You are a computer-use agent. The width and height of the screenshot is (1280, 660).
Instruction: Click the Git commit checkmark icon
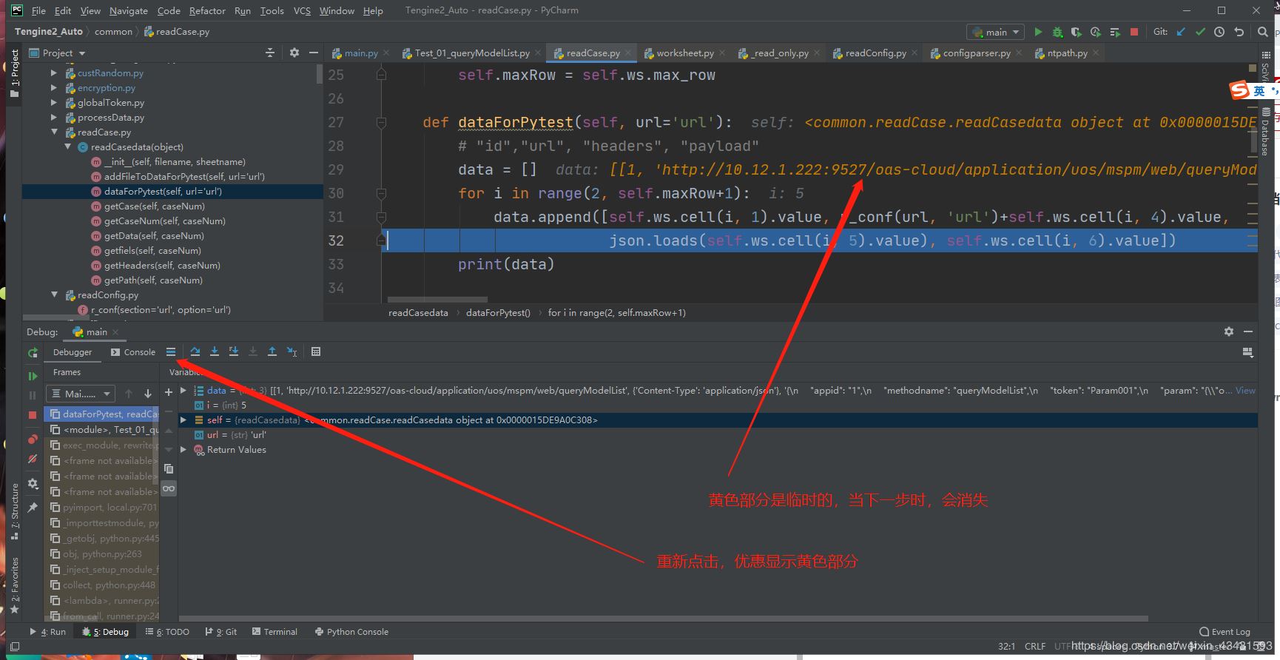1200,32
